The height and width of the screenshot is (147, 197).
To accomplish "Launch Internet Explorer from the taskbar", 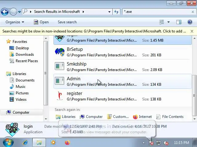I will (25, 142).
